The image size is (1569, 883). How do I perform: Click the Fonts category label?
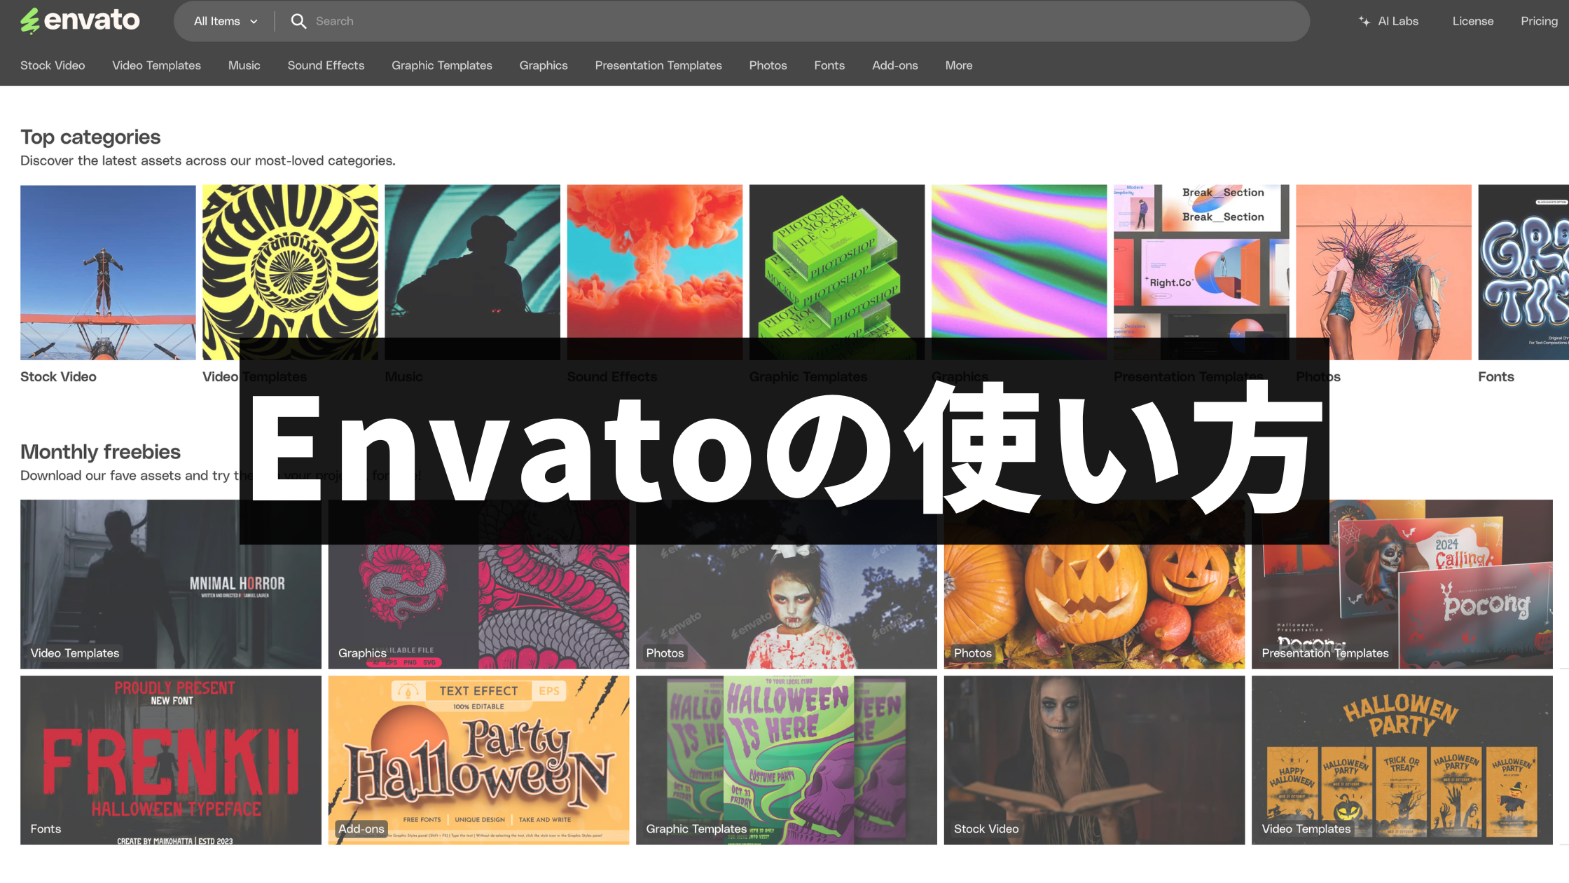coord(1495,376)
